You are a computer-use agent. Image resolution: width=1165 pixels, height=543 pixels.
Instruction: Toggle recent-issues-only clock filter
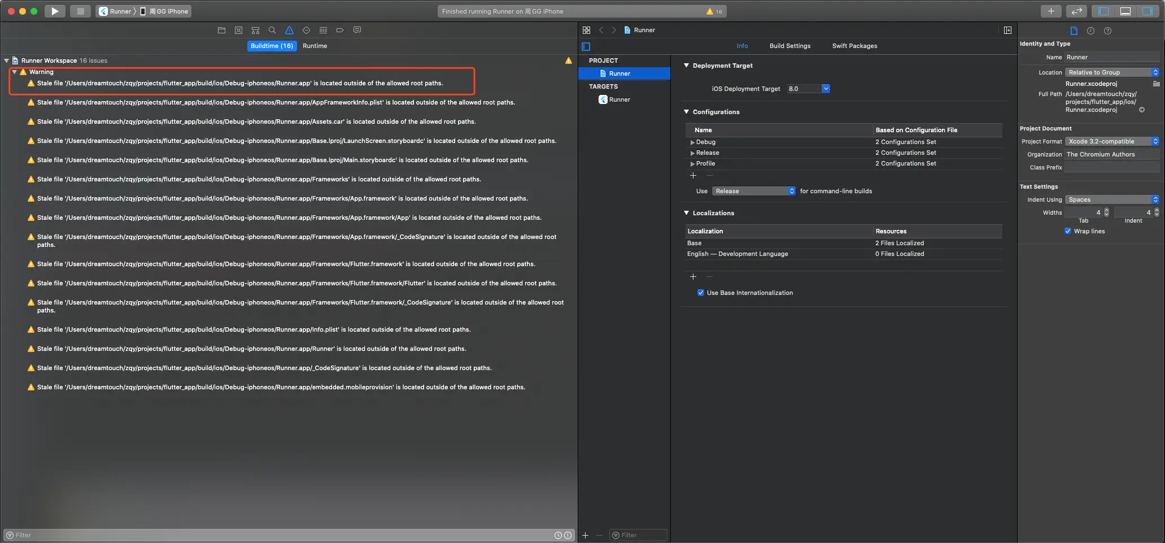[x=558, y=535]
